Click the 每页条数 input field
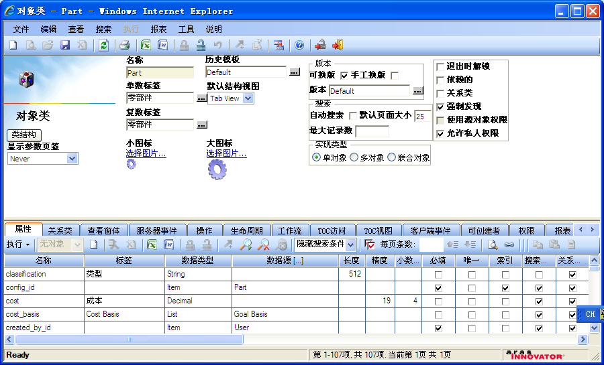 click(x=431, y=244)
